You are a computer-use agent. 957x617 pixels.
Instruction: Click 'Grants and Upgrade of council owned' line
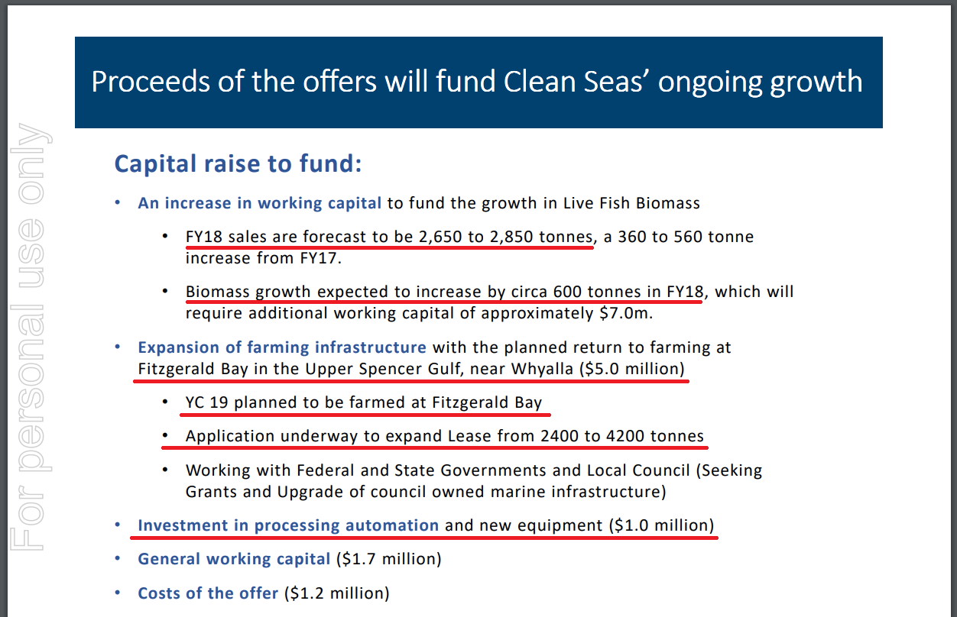coord(426,492)
